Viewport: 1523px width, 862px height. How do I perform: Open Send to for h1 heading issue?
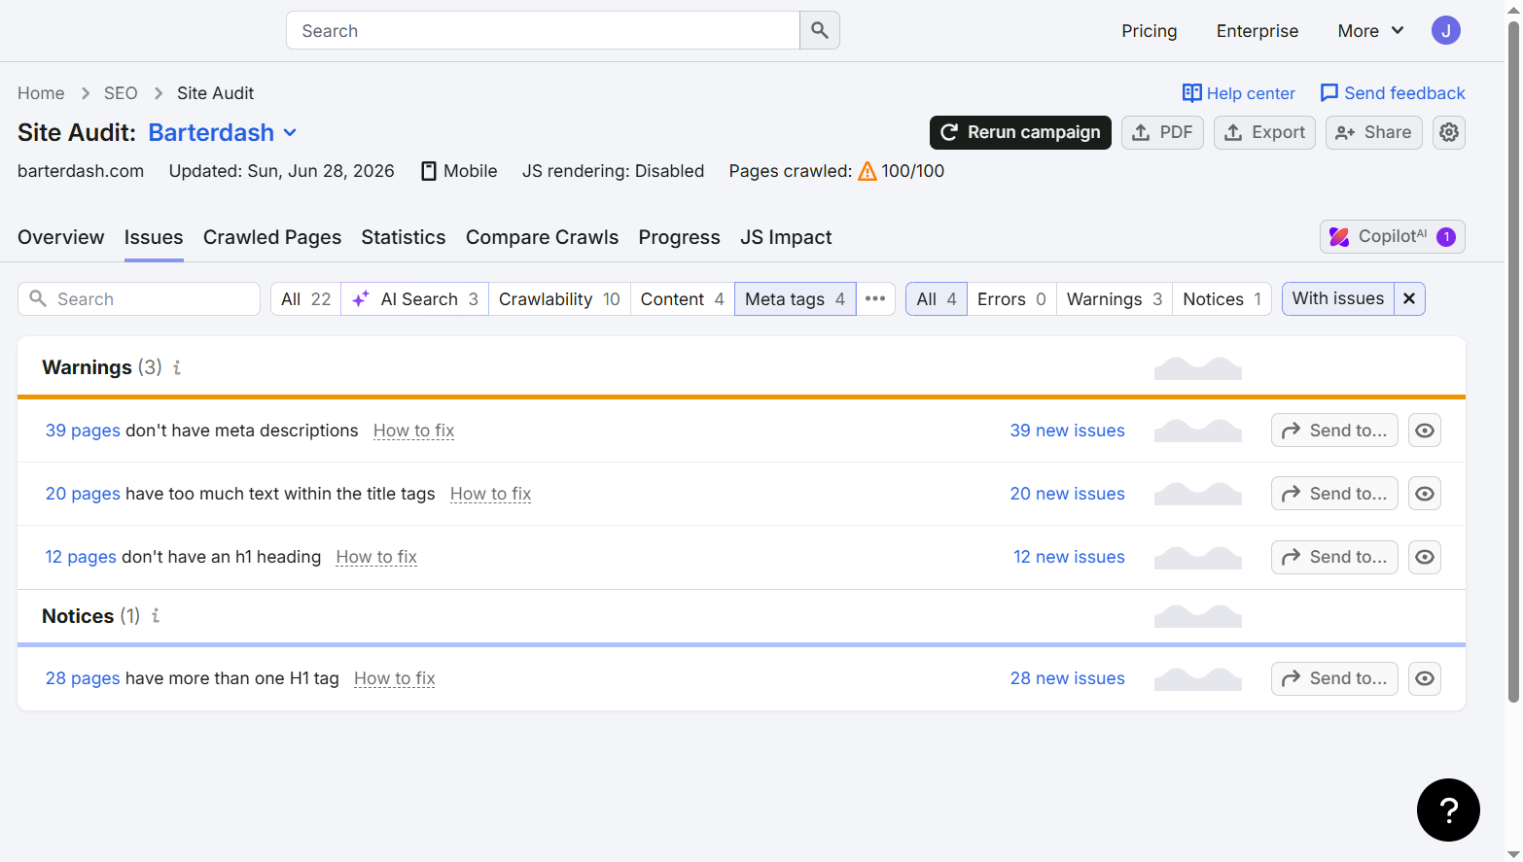coord(1334,557)
